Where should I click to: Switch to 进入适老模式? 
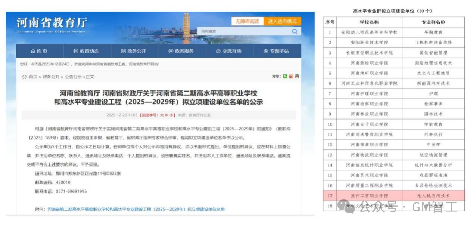(x=282, y=21)
